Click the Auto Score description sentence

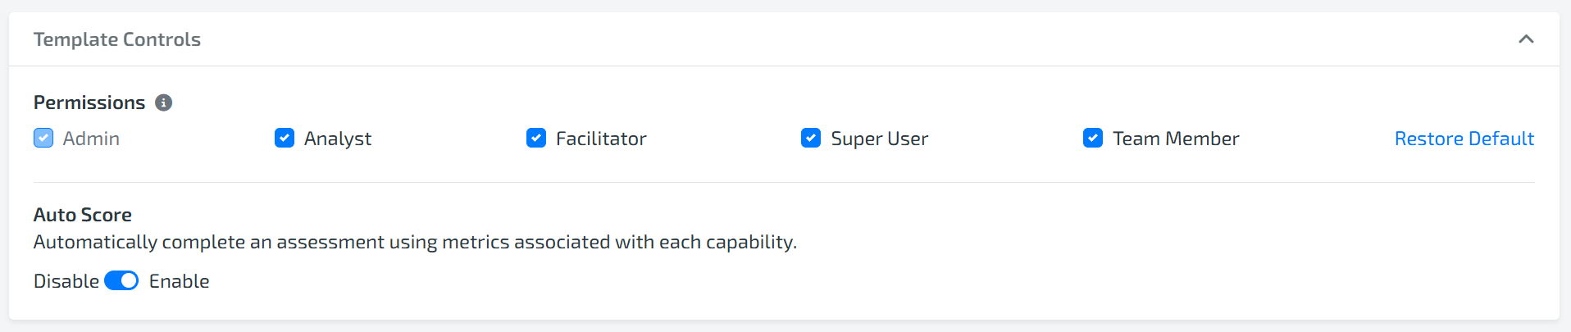click(415, 243)
